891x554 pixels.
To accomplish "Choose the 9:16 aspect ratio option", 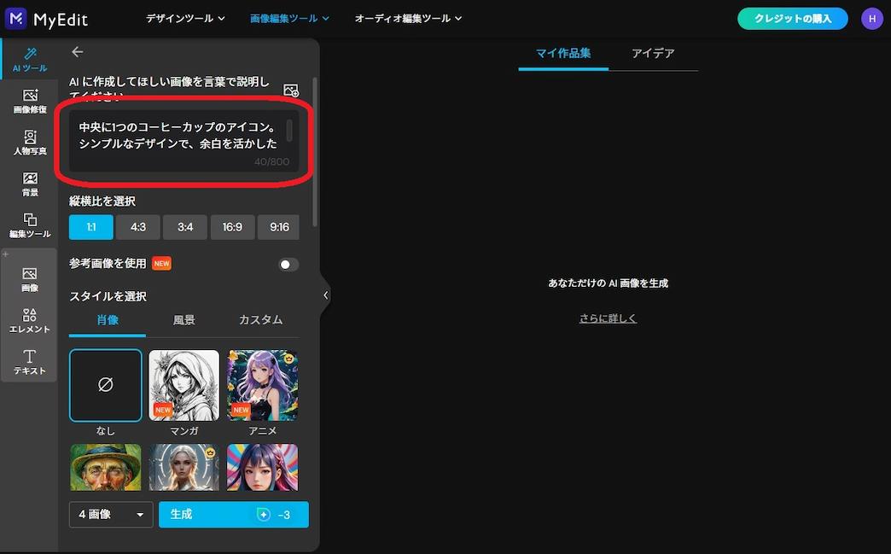I will click(278, 227).
